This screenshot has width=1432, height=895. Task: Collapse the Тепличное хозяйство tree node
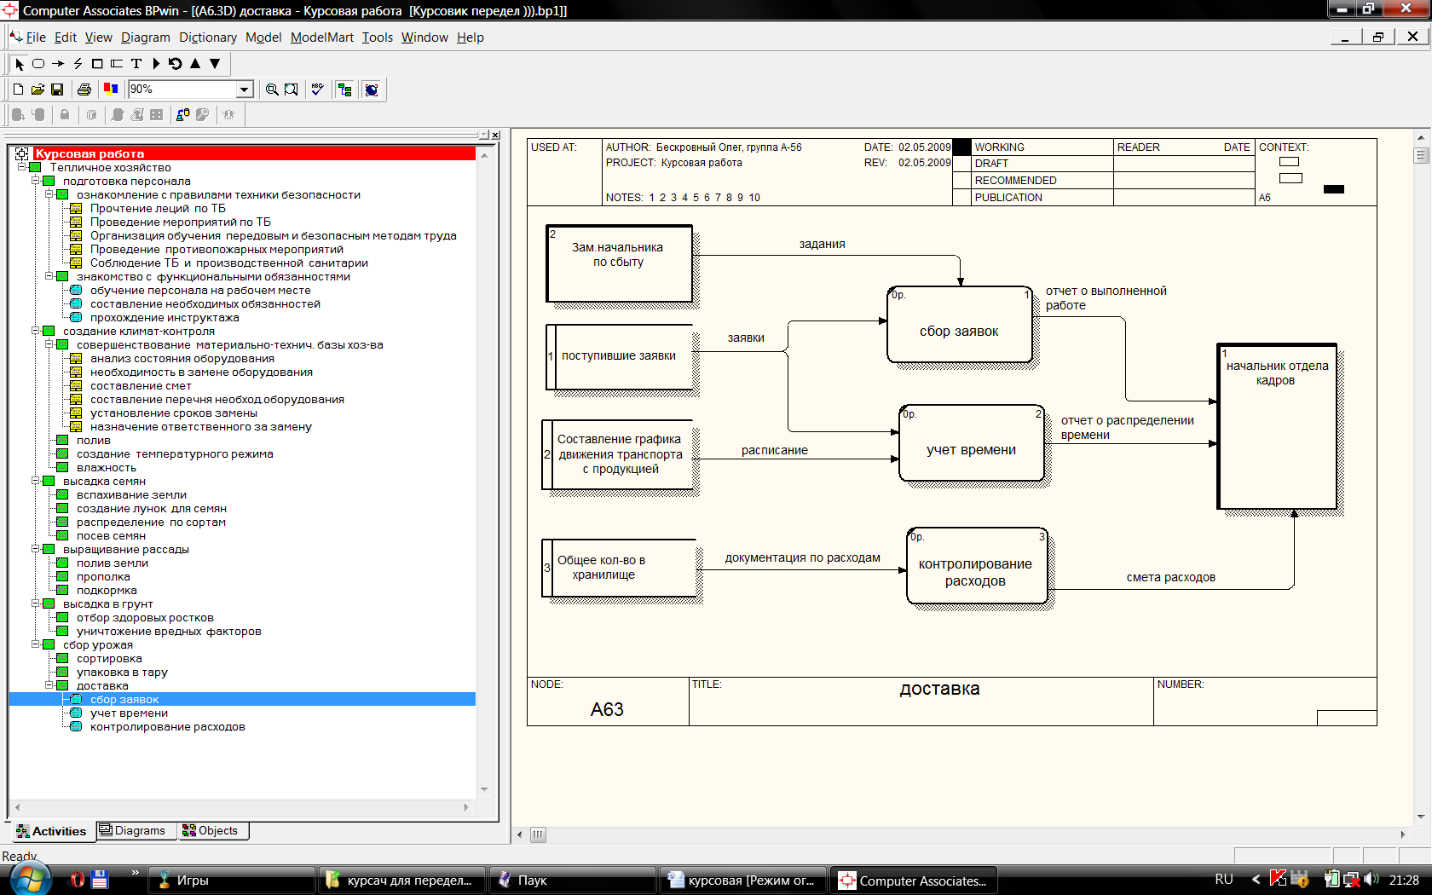pos(22,168)
